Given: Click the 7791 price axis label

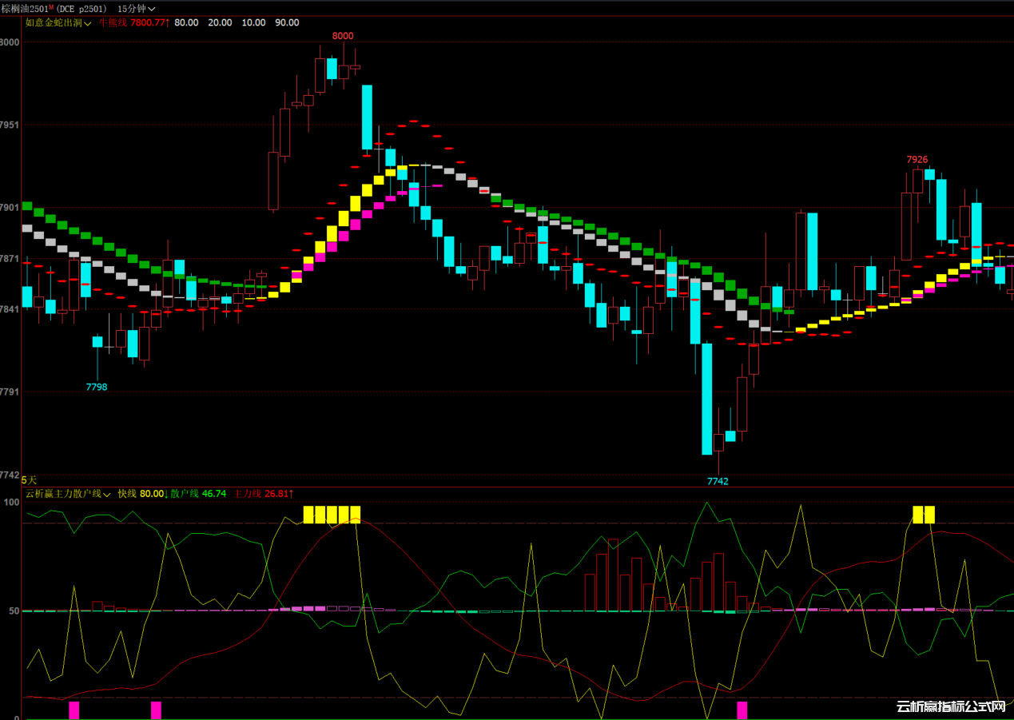Looking at the screenshot, I should [x=10, y=392].
